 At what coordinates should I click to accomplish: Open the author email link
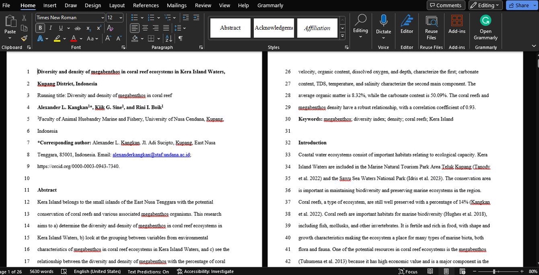click(151, 155)
